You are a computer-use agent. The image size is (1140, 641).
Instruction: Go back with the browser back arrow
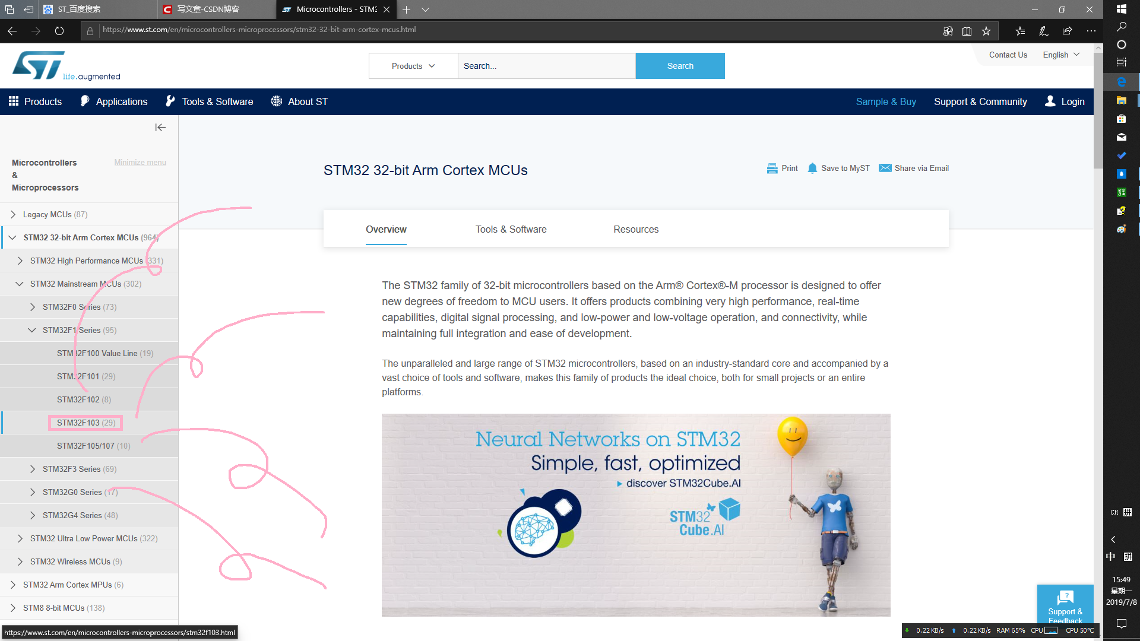pos(12,31)
